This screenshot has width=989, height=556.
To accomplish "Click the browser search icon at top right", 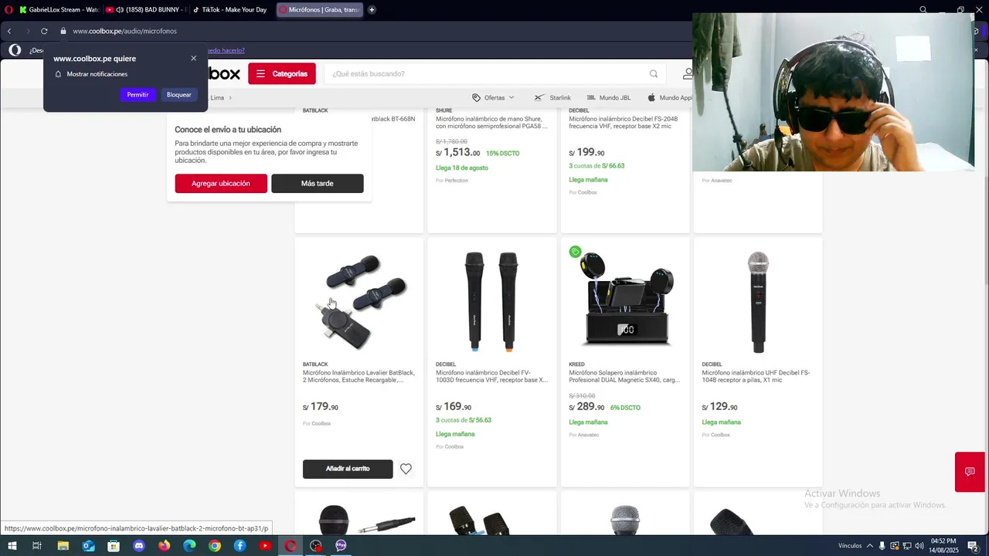I will (923, 10).
